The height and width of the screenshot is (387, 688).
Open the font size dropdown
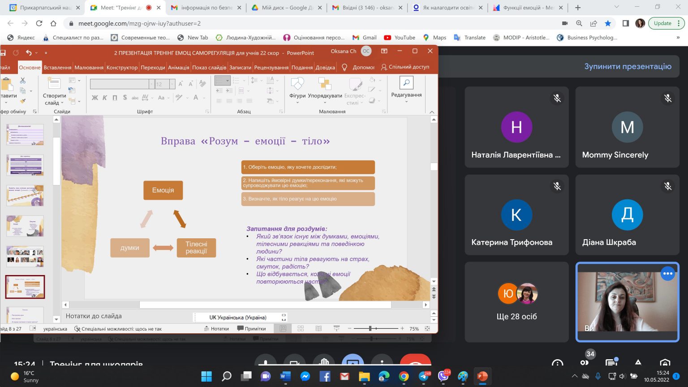[172, 84]
